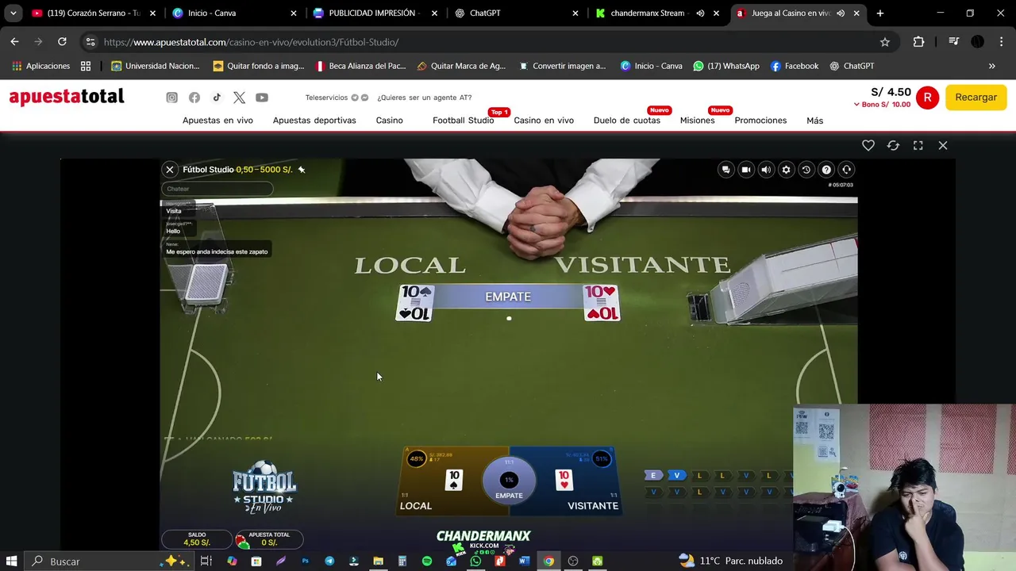The width and height of the screenshot is (1016, 571).
Task: Go back in browser
Action: (14, 41)
